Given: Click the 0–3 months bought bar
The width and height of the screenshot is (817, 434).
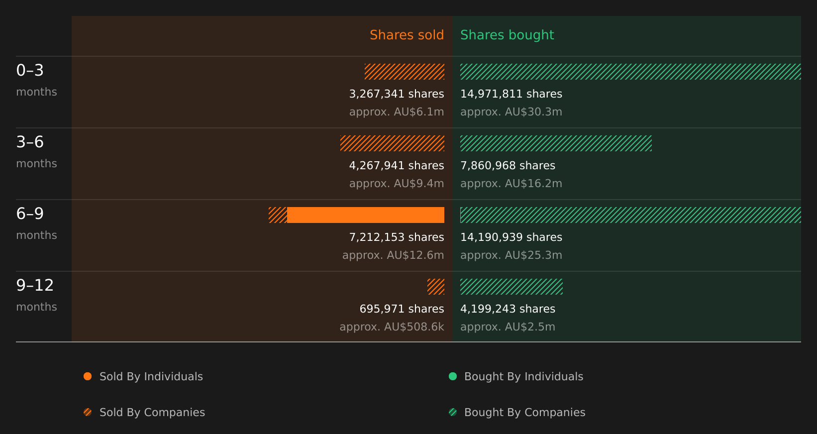Looking at the screenshot, I should pyautogui.click(x=630, y=72).
